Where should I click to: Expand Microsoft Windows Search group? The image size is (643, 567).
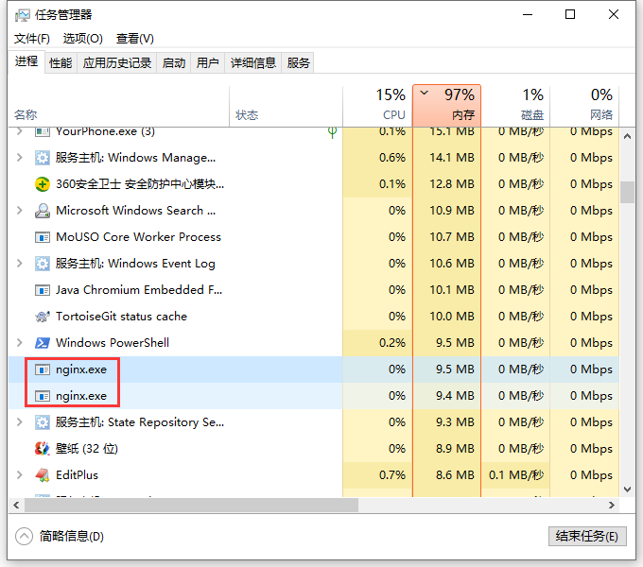[19, 211]
